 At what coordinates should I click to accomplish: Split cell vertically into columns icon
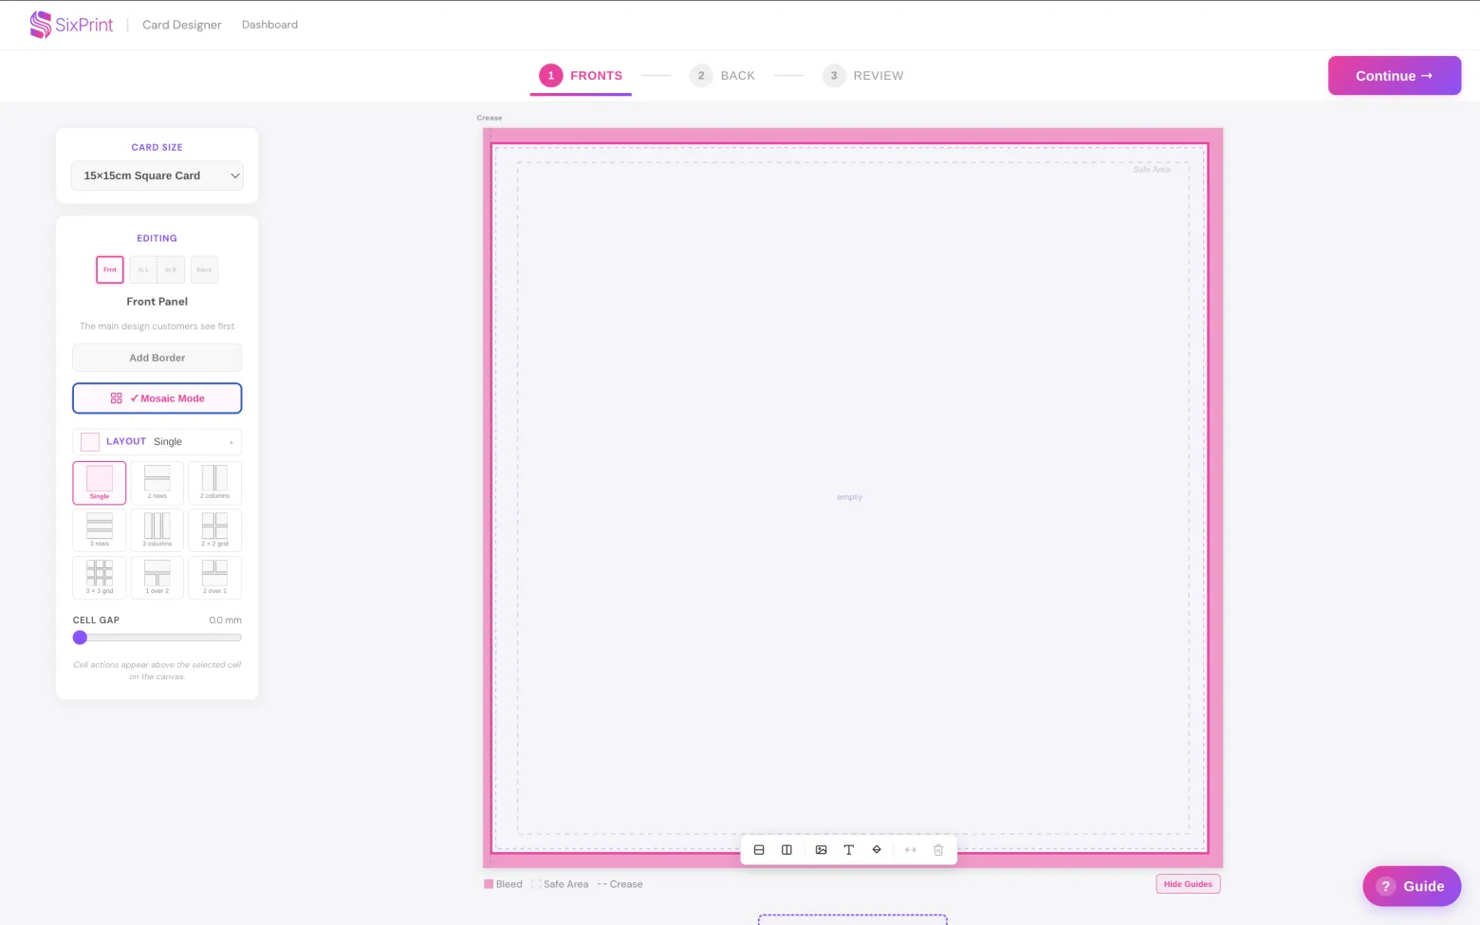click(786, 850)
